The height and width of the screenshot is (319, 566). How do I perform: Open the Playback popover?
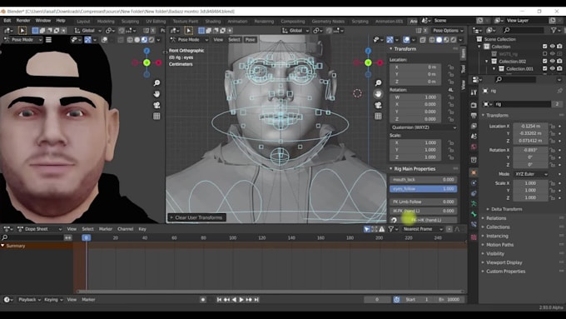pyautogui.click(x=29, y=300)
